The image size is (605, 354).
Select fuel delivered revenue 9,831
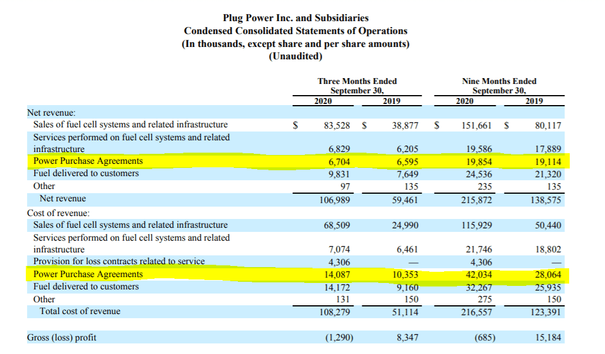click(x=339, y=174)
